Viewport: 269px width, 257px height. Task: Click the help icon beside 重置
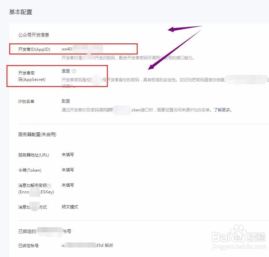pos(74,71)
